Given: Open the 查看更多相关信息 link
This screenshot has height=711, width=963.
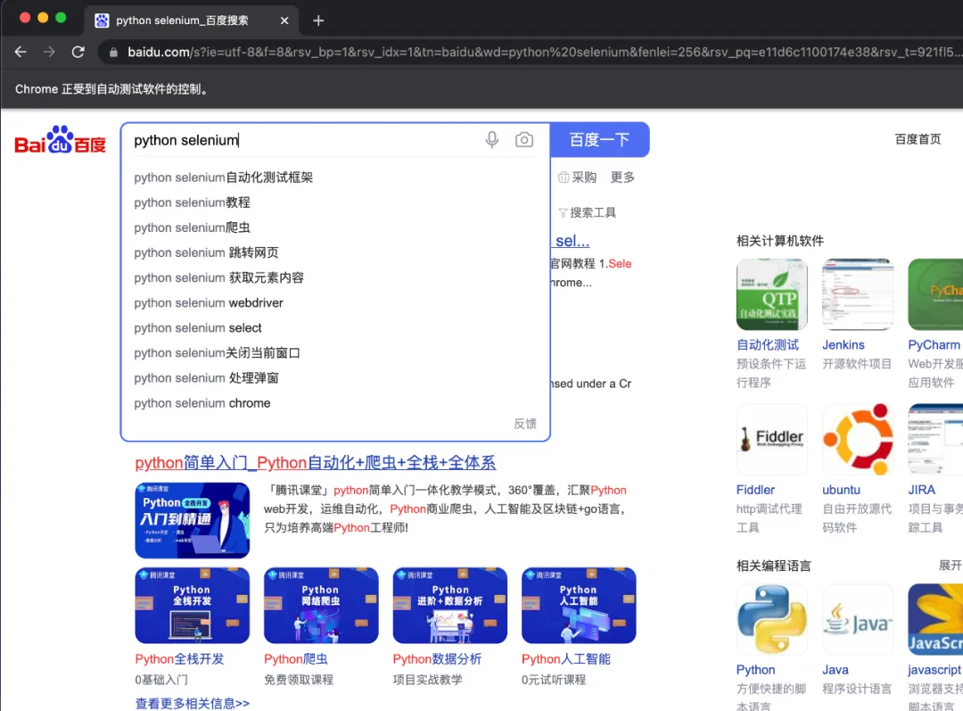Looking at the screenshot, I should (x=193, y=703).
